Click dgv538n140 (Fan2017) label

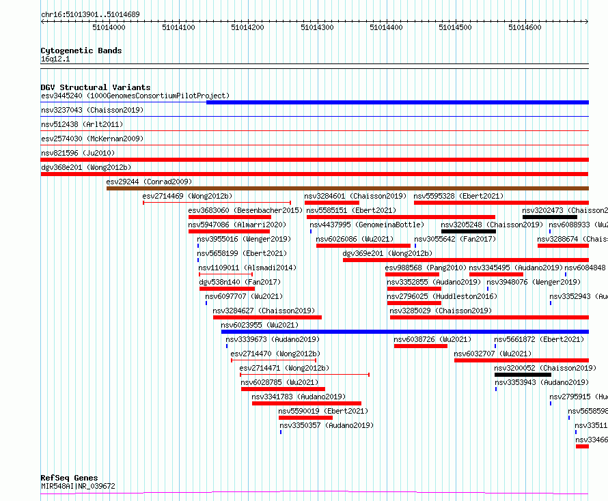(x=240, y=282)
